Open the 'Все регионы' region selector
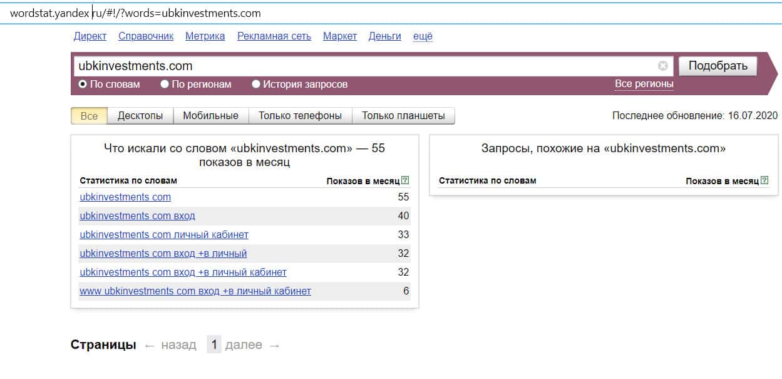 coord(644,84)
